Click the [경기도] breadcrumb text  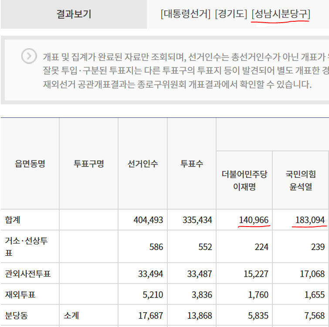click(231, 14)
